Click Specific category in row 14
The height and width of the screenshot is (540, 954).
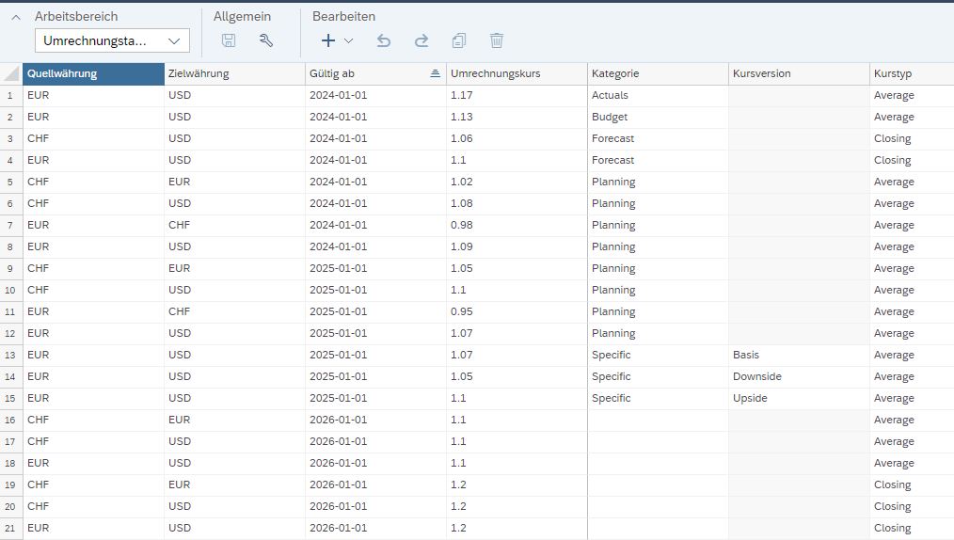[658, 377]
